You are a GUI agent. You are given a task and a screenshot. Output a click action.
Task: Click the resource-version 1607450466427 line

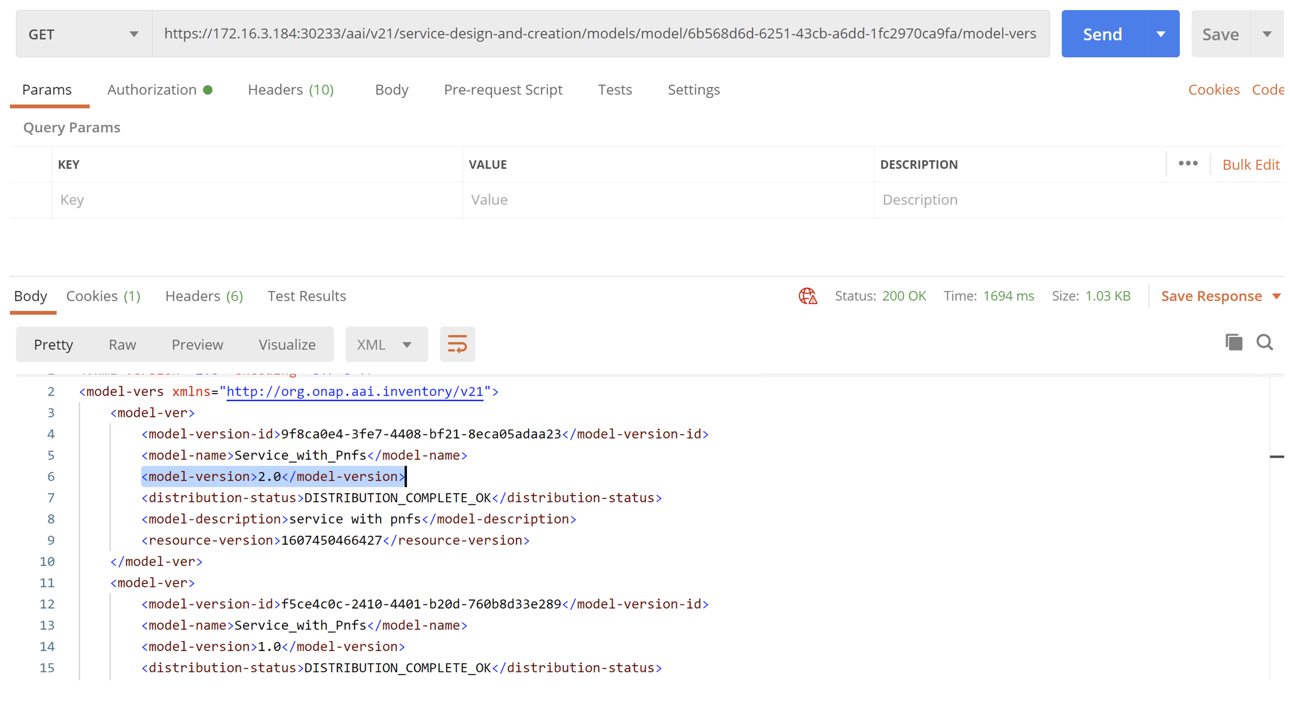coord(335,540)
